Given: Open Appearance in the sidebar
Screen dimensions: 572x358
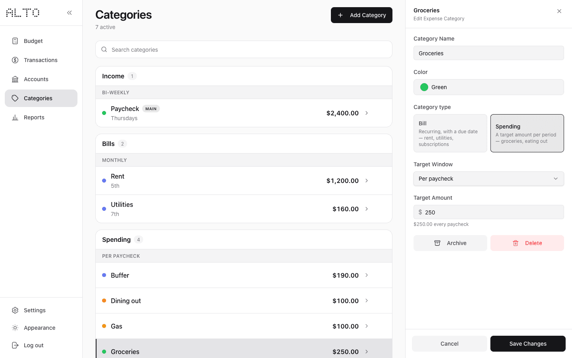Looking at the screenshot, I should (41, 328).
